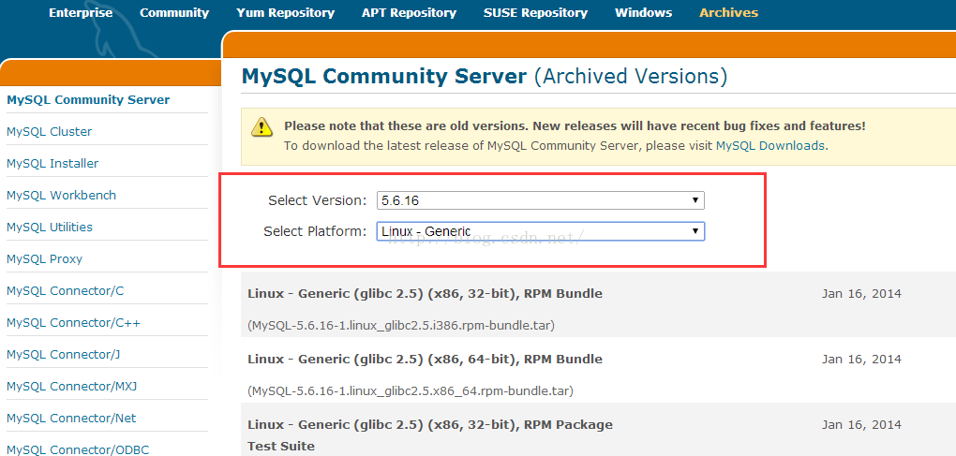956x456 pixels.
Task: Follow the MySQL Downloads link
Action: (x=770, y=146)
